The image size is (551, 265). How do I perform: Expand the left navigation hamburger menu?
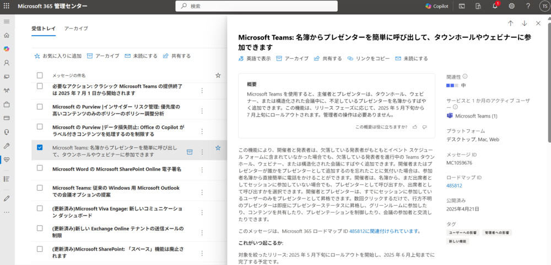7,21
